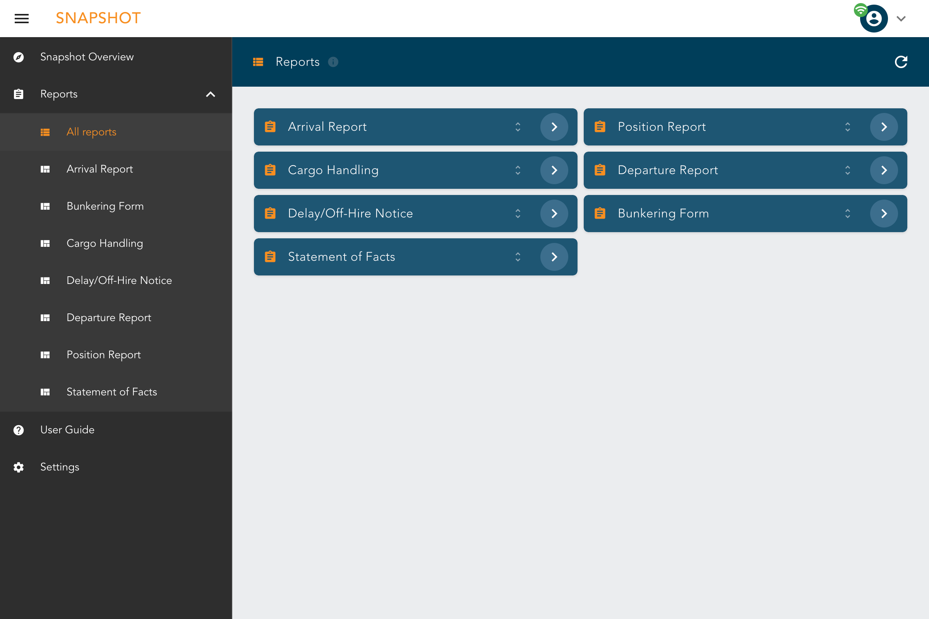The height and width of the screenshot is (619, 929).
Task: Open Statement of Facts in sidebar
Action: (116, 392)
